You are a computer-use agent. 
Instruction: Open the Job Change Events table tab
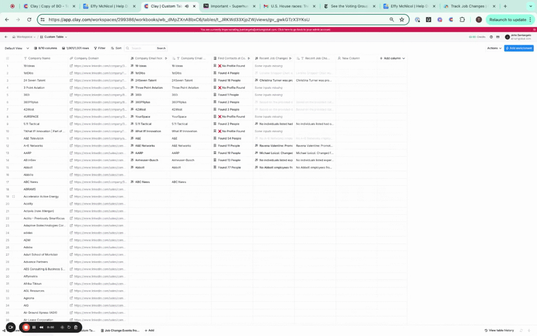pos(122,331)
